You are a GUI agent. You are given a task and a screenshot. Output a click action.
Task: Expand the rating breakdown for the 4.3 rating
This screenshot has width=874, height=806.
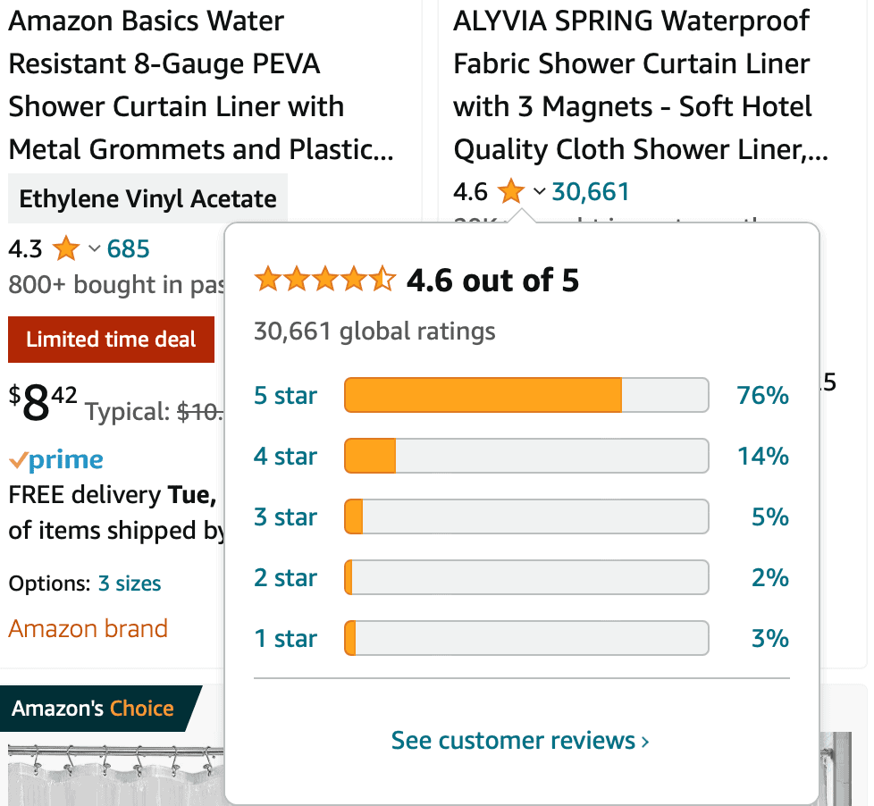[x=97, y=249]
